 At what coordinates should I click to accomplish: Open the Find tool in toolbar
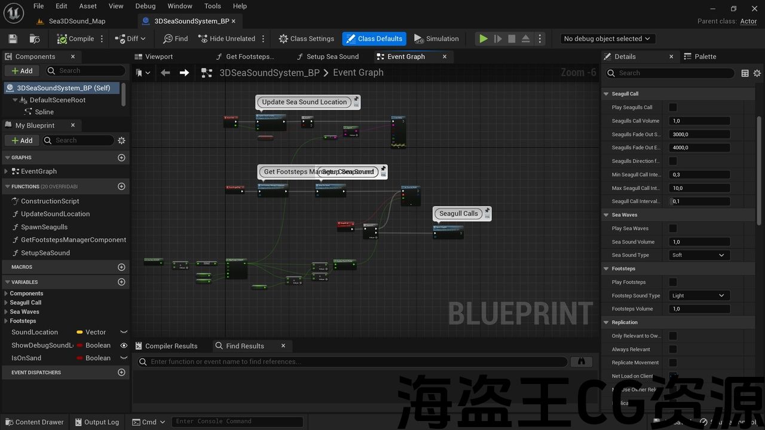pos(175,39)
